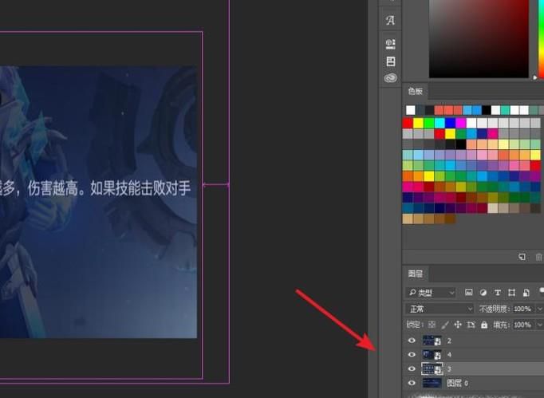The width and height of the screenshot is (544, 398).
Task: Open the panel icon above the cloud icon
Action: pos(391,61)
